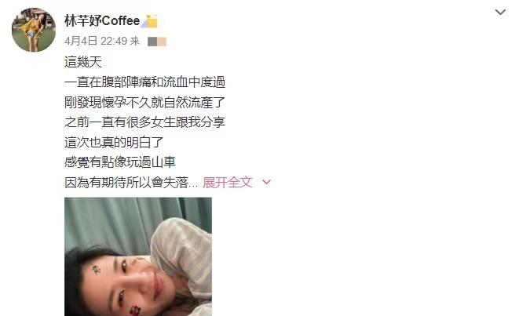Click the line 一直在腹部陣痛和流血中度過
Image resolution: width=519 pixels, height=316 pixels.
[145, 82]
